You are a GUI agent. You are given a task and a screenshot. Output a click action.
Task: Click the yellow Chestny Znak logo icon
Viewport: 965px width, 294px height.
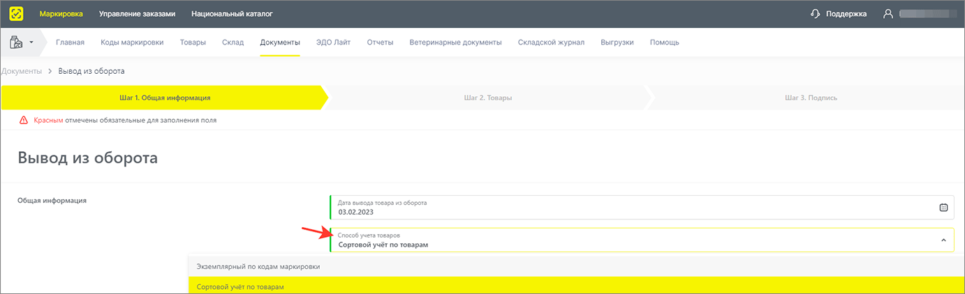pyautogui.click(x=15, y=13)
